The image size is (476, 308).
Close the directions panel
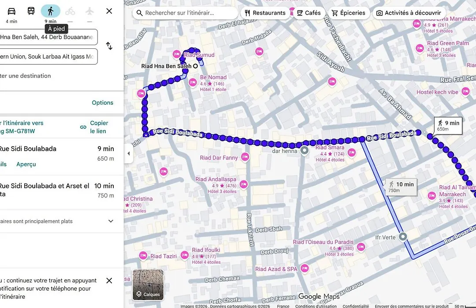point(109,11)
